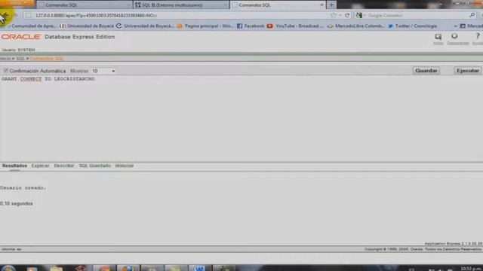Click the search magnifier icon in Google box

[472, 15]
